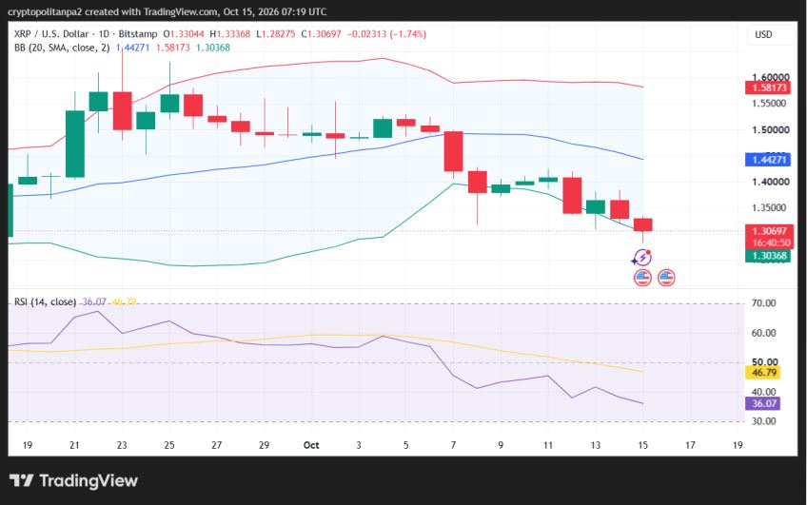Image resolution: width=807 pixels, height=505 pixels.
Task: Click the tall green candle on Sep 21
Action: pos(75,144)
